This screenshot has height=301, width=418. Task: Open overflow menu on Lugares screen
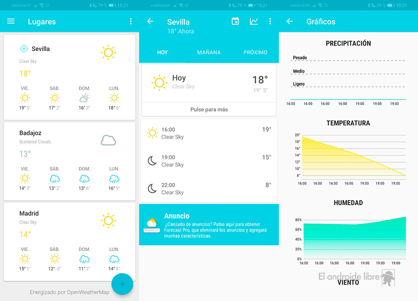131,22
